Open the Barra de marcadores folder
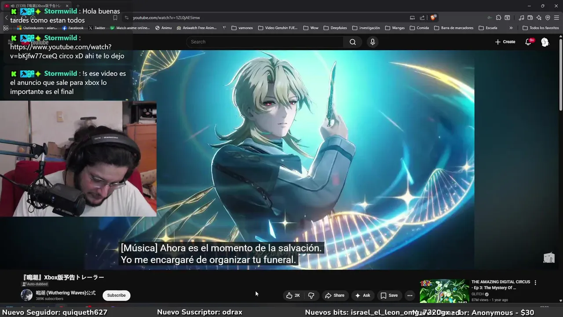Screen dimensions: 563x317 (453, 28)
